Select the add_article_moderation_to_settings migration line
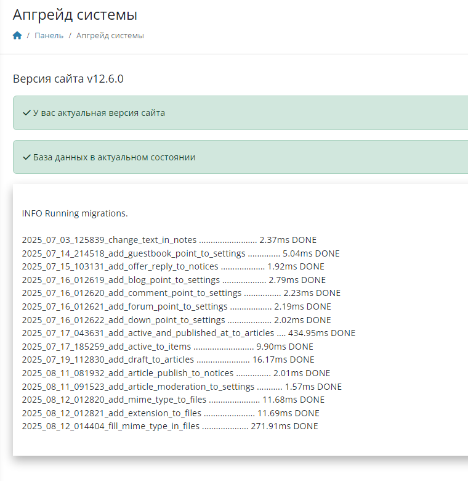Image resolution: width=468 pixels, height=481 pixels. (x=182, y=387)
